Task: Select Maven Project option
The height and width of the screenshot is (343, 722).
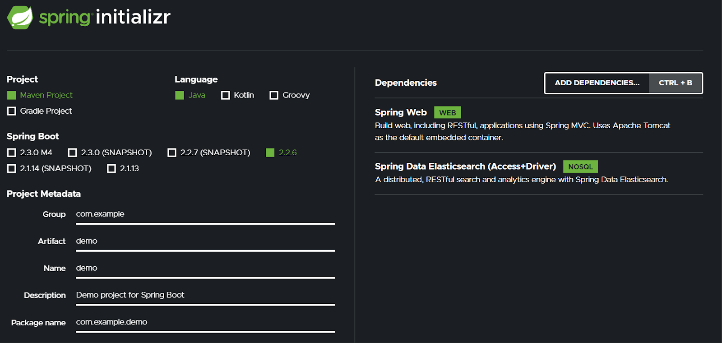Action: pos(40,95)
